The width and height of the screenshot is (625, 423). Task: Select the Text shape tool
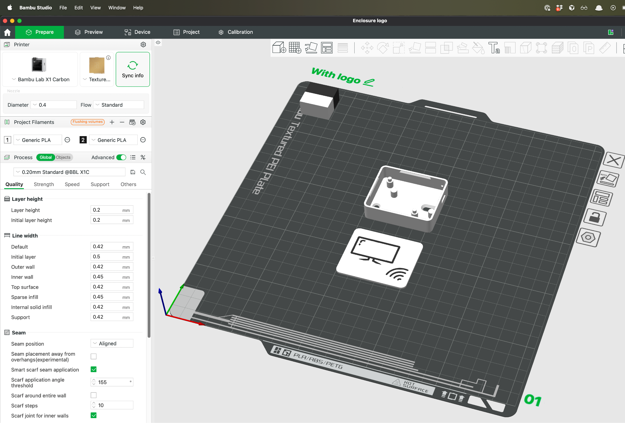pyautogui.click(x=494, y=48)
